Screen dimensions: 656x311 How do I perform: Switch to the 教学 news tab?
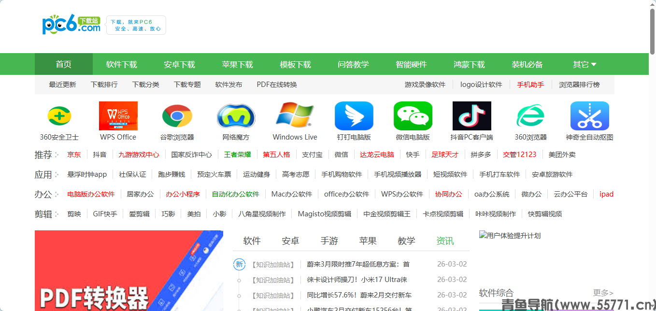(407, 240)
